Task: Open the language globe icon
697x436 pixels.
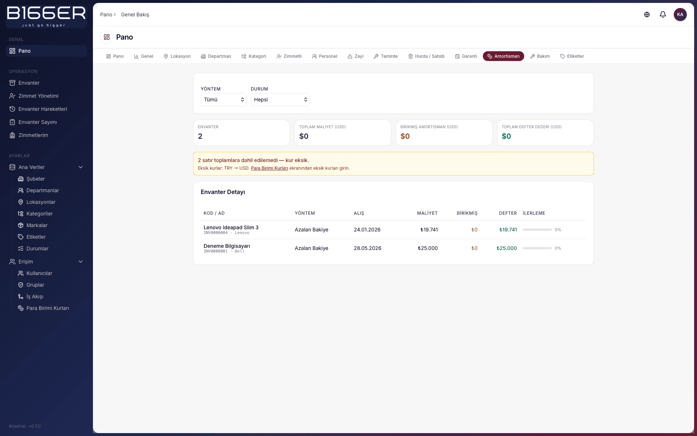Action: click(x=647, y=15)
